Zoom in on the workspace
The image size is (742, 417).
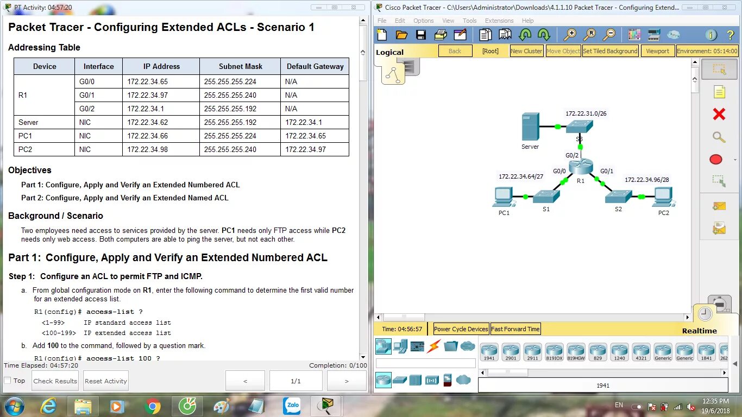570,35
